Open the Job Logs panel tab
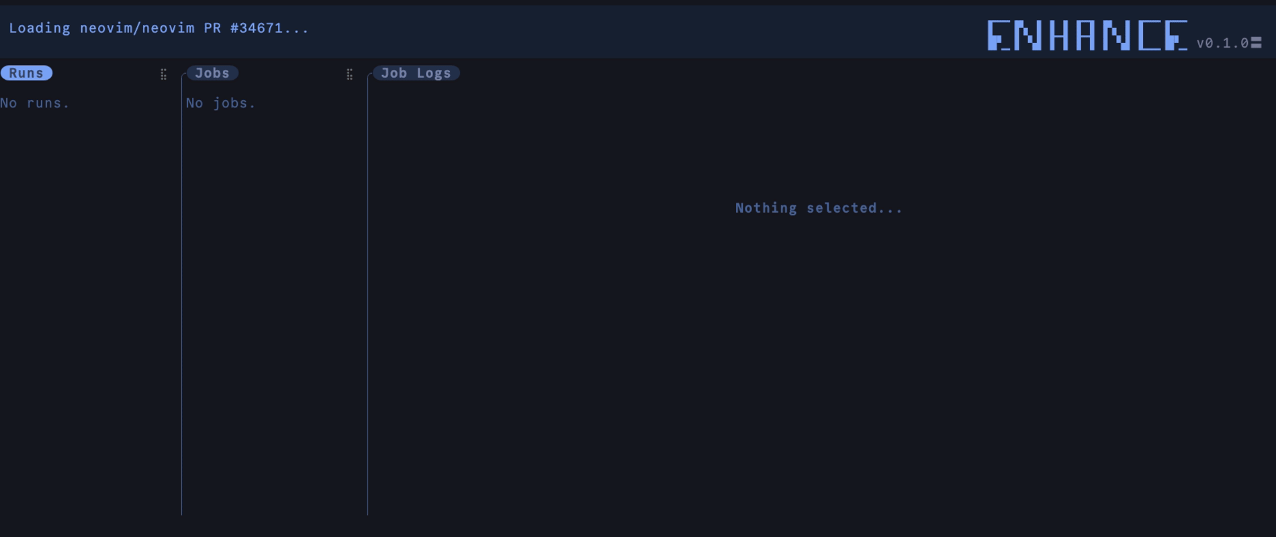 (x=416, y=73)
